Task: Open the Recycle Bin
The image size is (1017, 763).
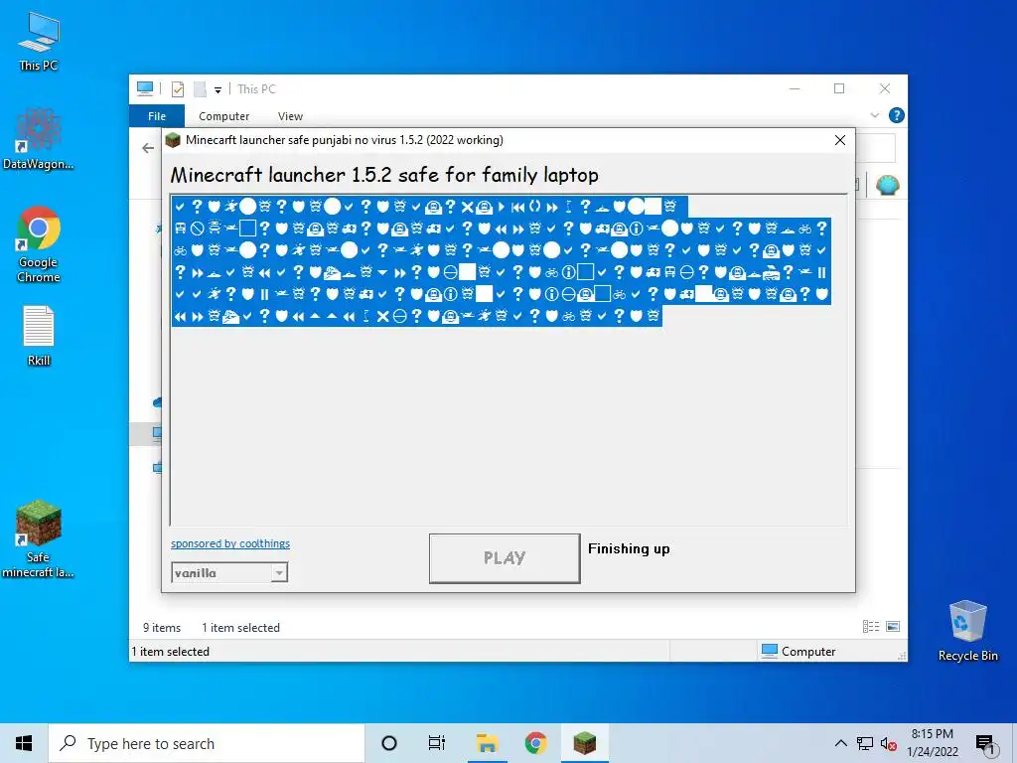Action: pos(967,631)
